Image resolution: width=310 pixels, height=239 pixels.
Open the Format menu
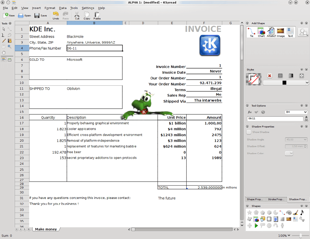tap(50, 8)
